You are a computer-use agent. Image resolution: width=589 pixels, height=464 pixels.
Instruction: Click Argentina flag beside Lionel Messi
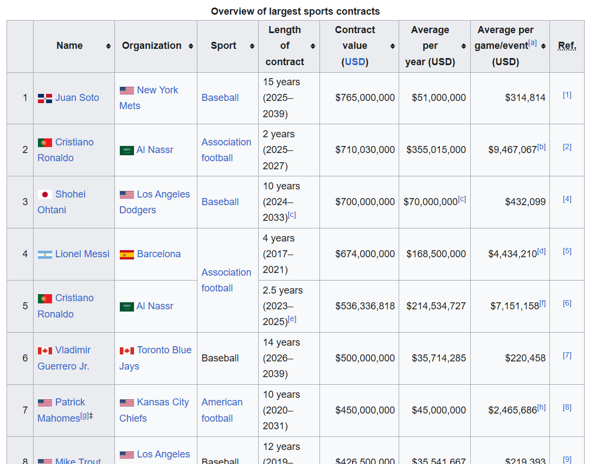coord(44,255)
